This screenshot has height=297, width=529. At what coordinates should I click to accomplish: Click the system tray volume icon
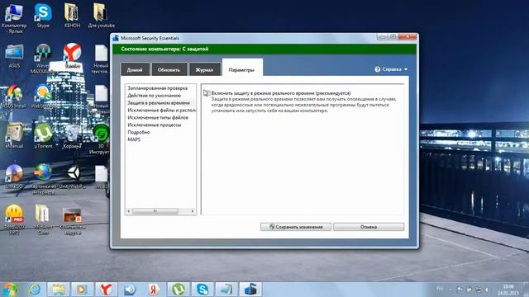488,290
